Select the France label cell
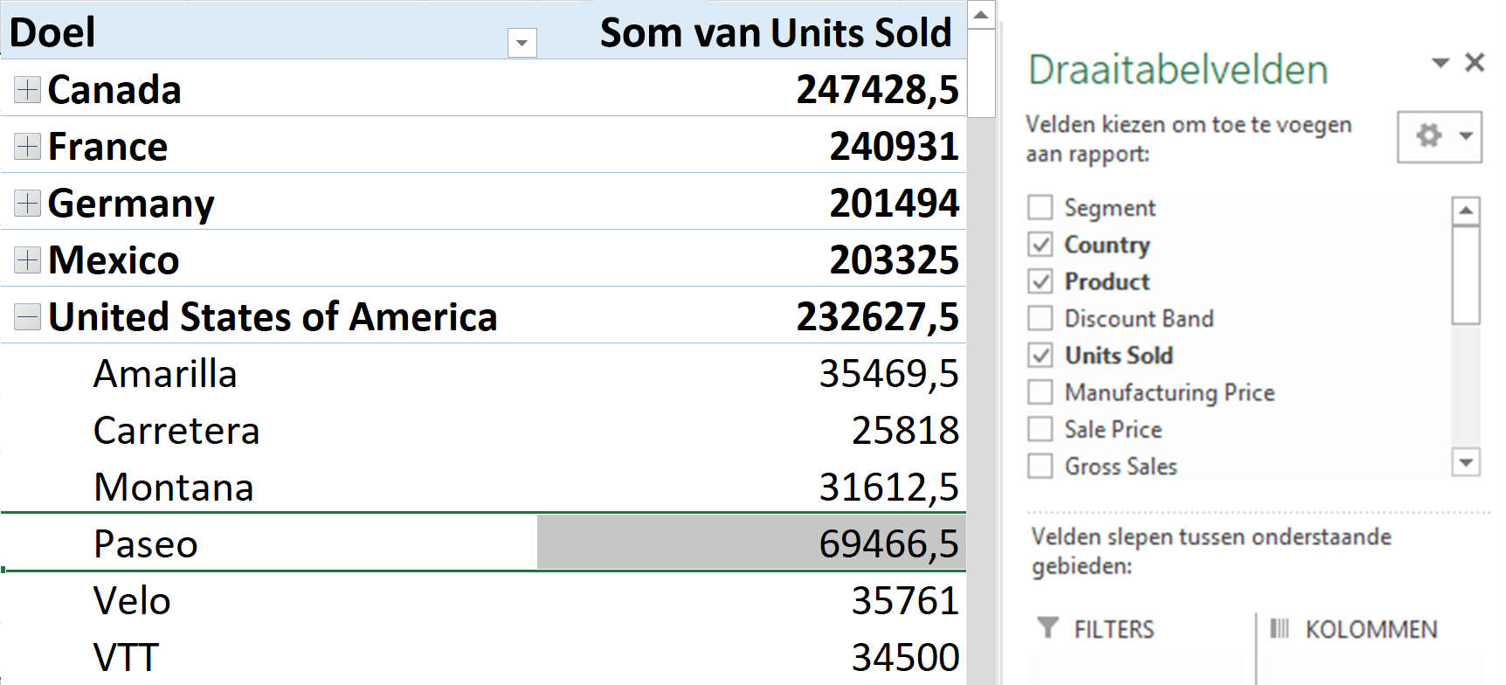Viewport: 1506px width, 685px height. [107, 146]
